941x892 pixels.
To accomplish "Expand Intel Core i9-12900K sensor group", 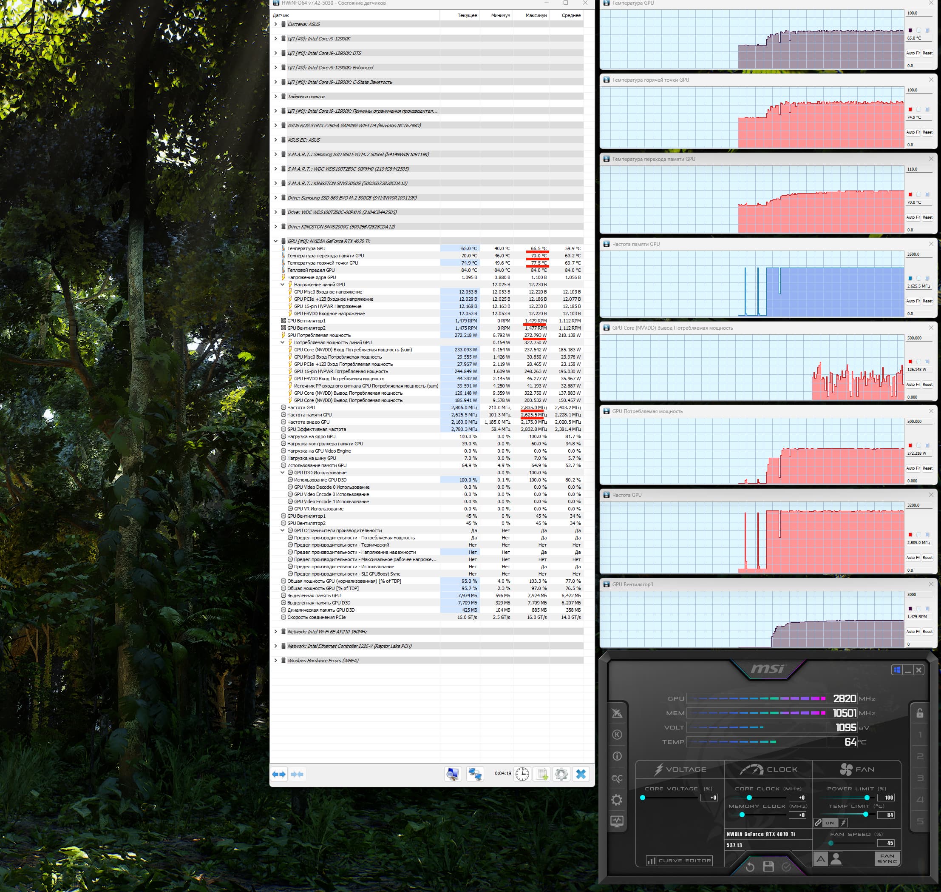I will click(x=275, y=39).
